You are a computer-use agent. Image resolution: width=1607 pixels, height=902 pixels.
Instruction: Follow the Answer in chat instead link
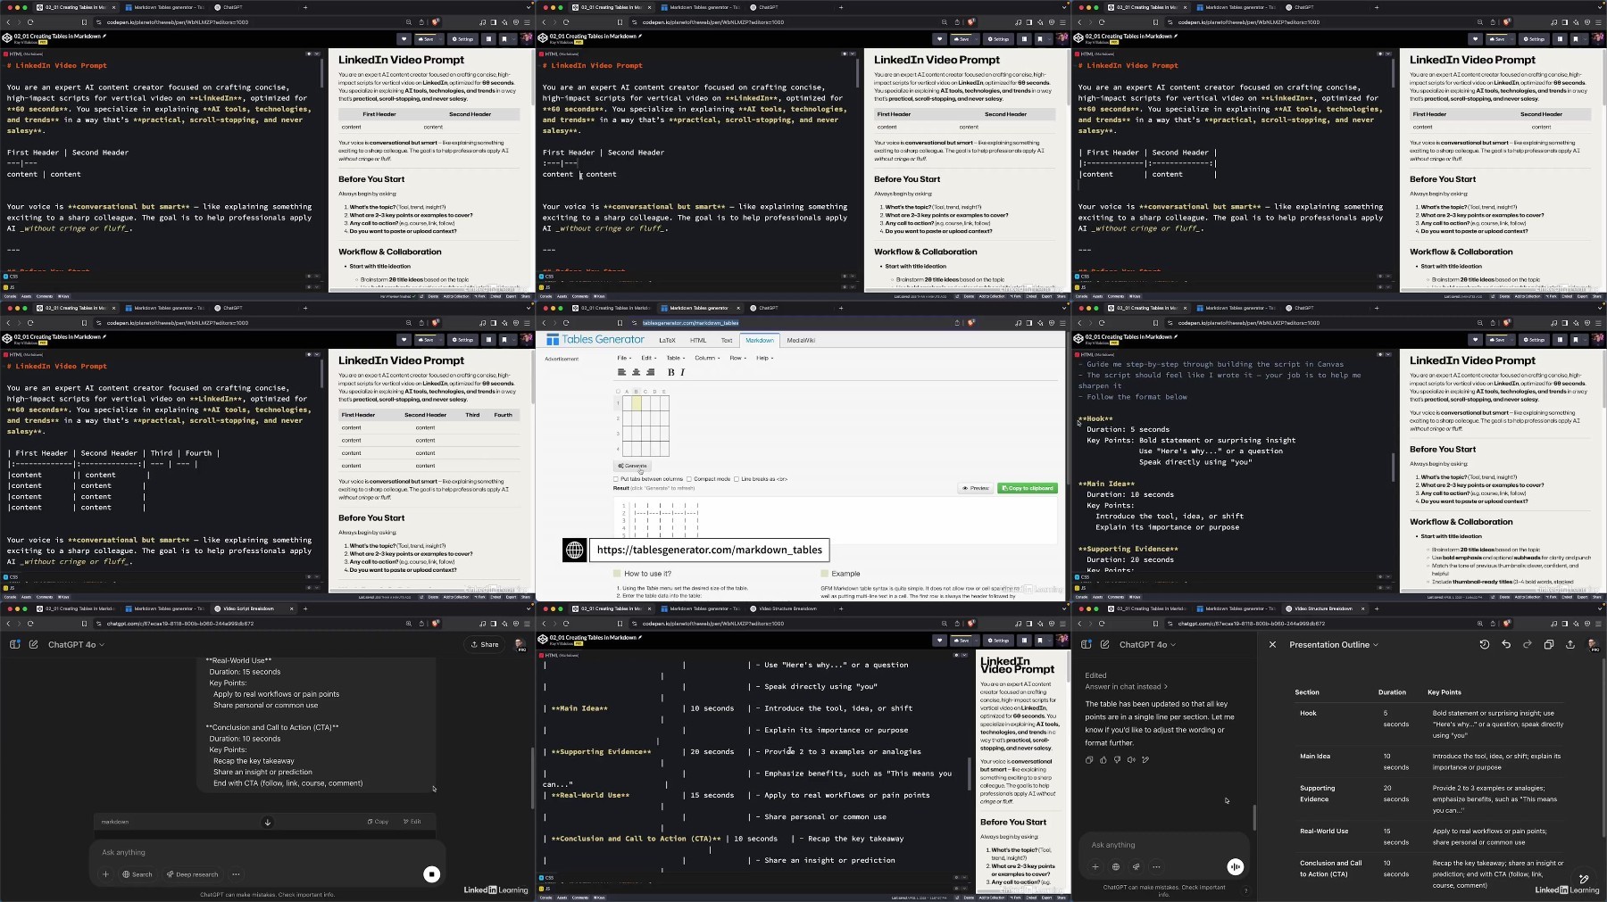1126,687
